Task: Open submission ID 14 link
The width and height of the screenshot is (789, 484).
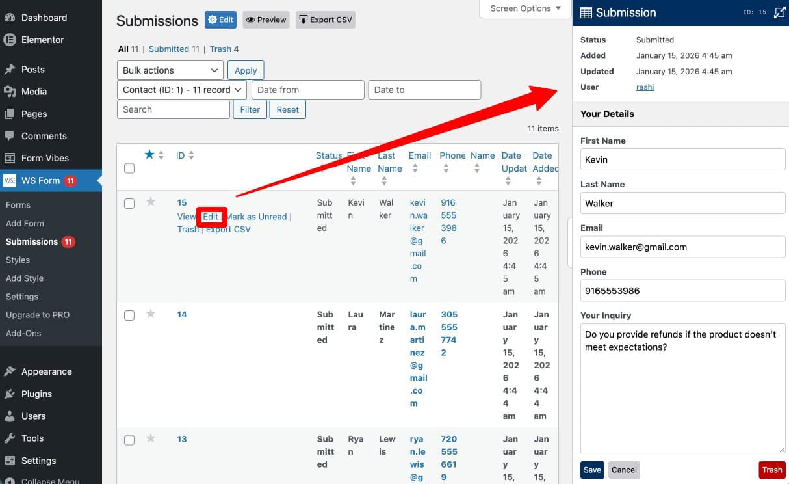Action: point(182,314)
